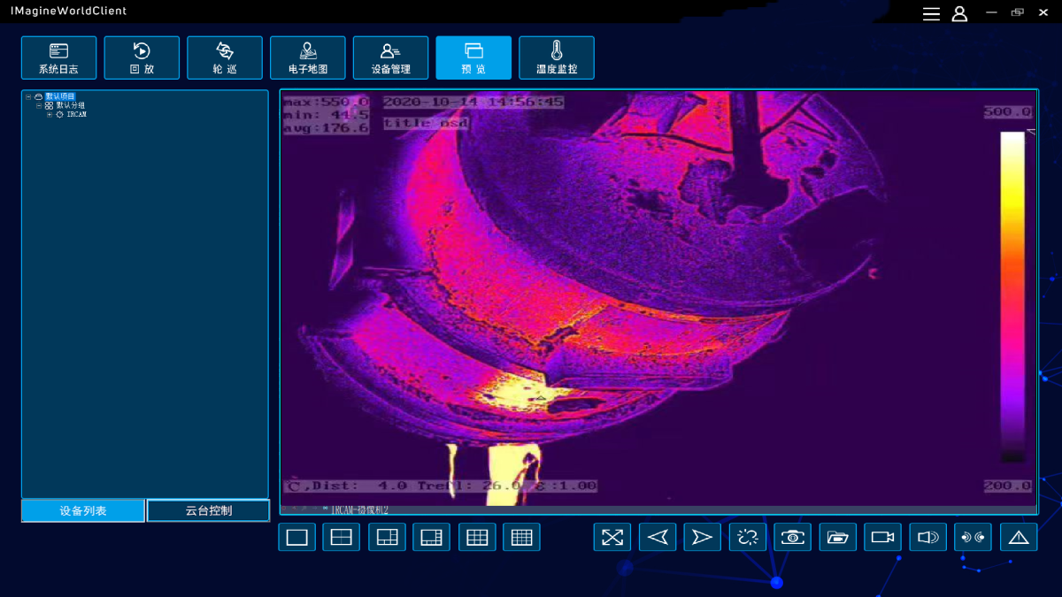This screenshot has height=597, width=1062.
Task: Toggle the speaker audio button
Action: (927, 537)
